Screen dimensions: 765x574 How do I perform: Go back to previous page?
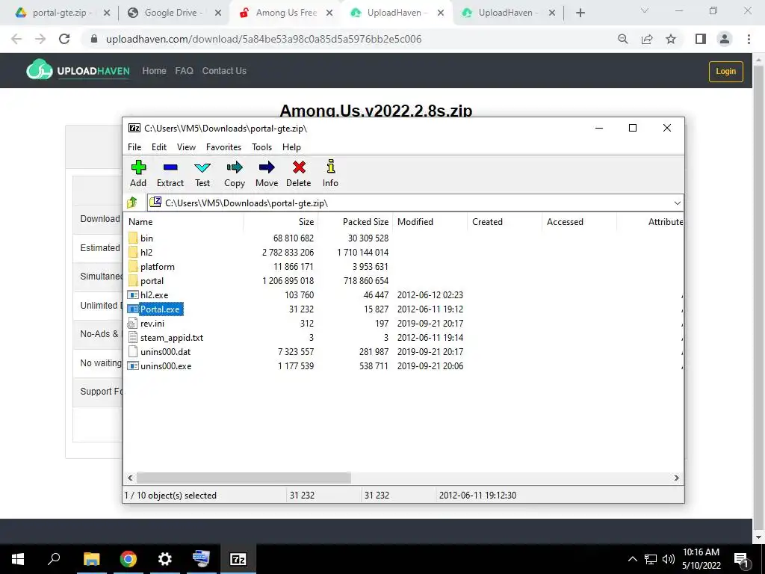(16, 39)
